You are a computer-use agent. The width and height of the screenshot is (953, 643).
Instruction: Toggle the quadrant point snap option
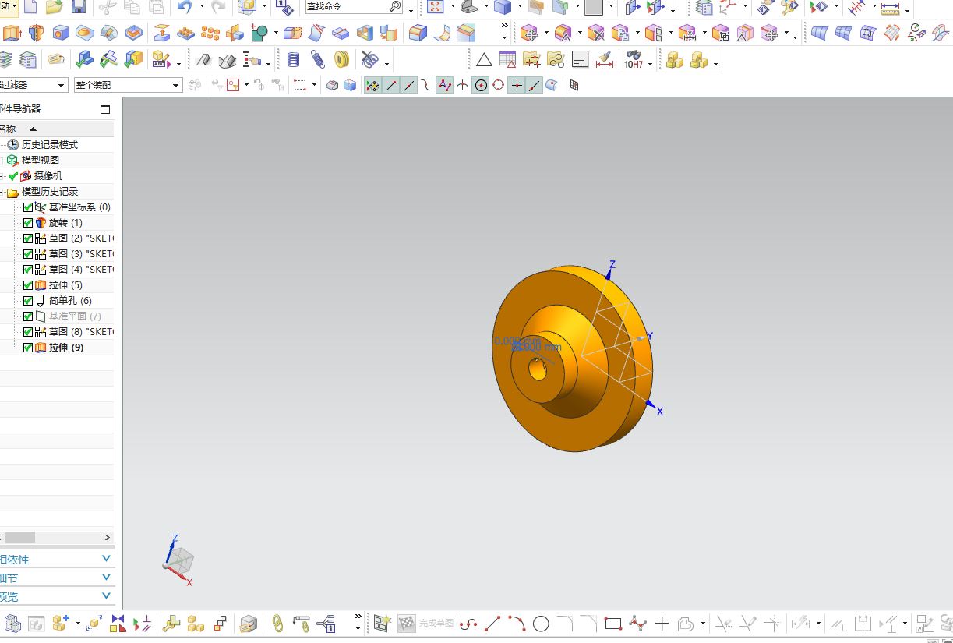pos(499,85)
